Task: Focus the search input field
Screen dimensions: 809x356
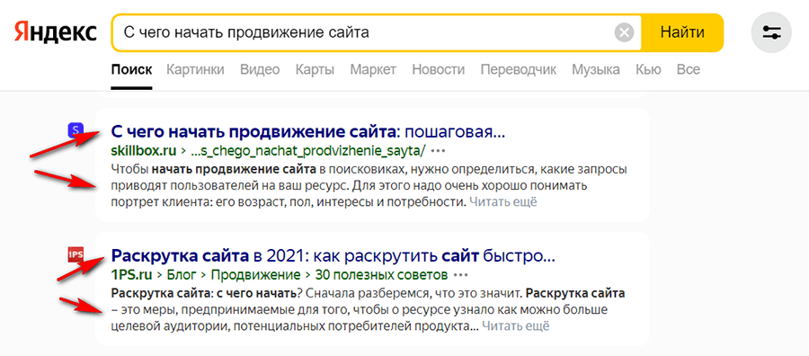Action: (x=361, y=33)
